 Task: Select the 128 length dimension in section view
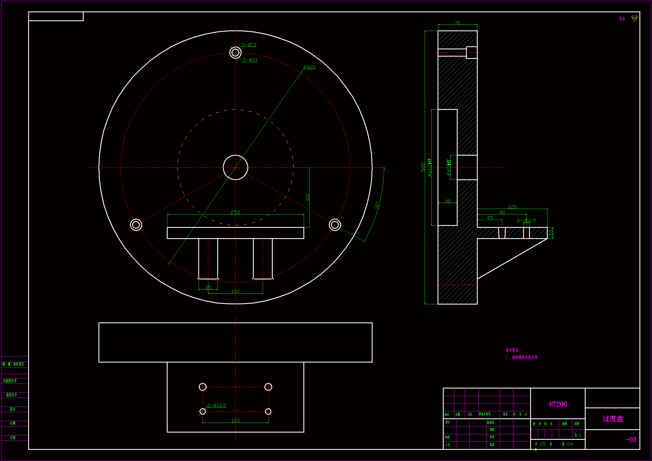point(512,206)
